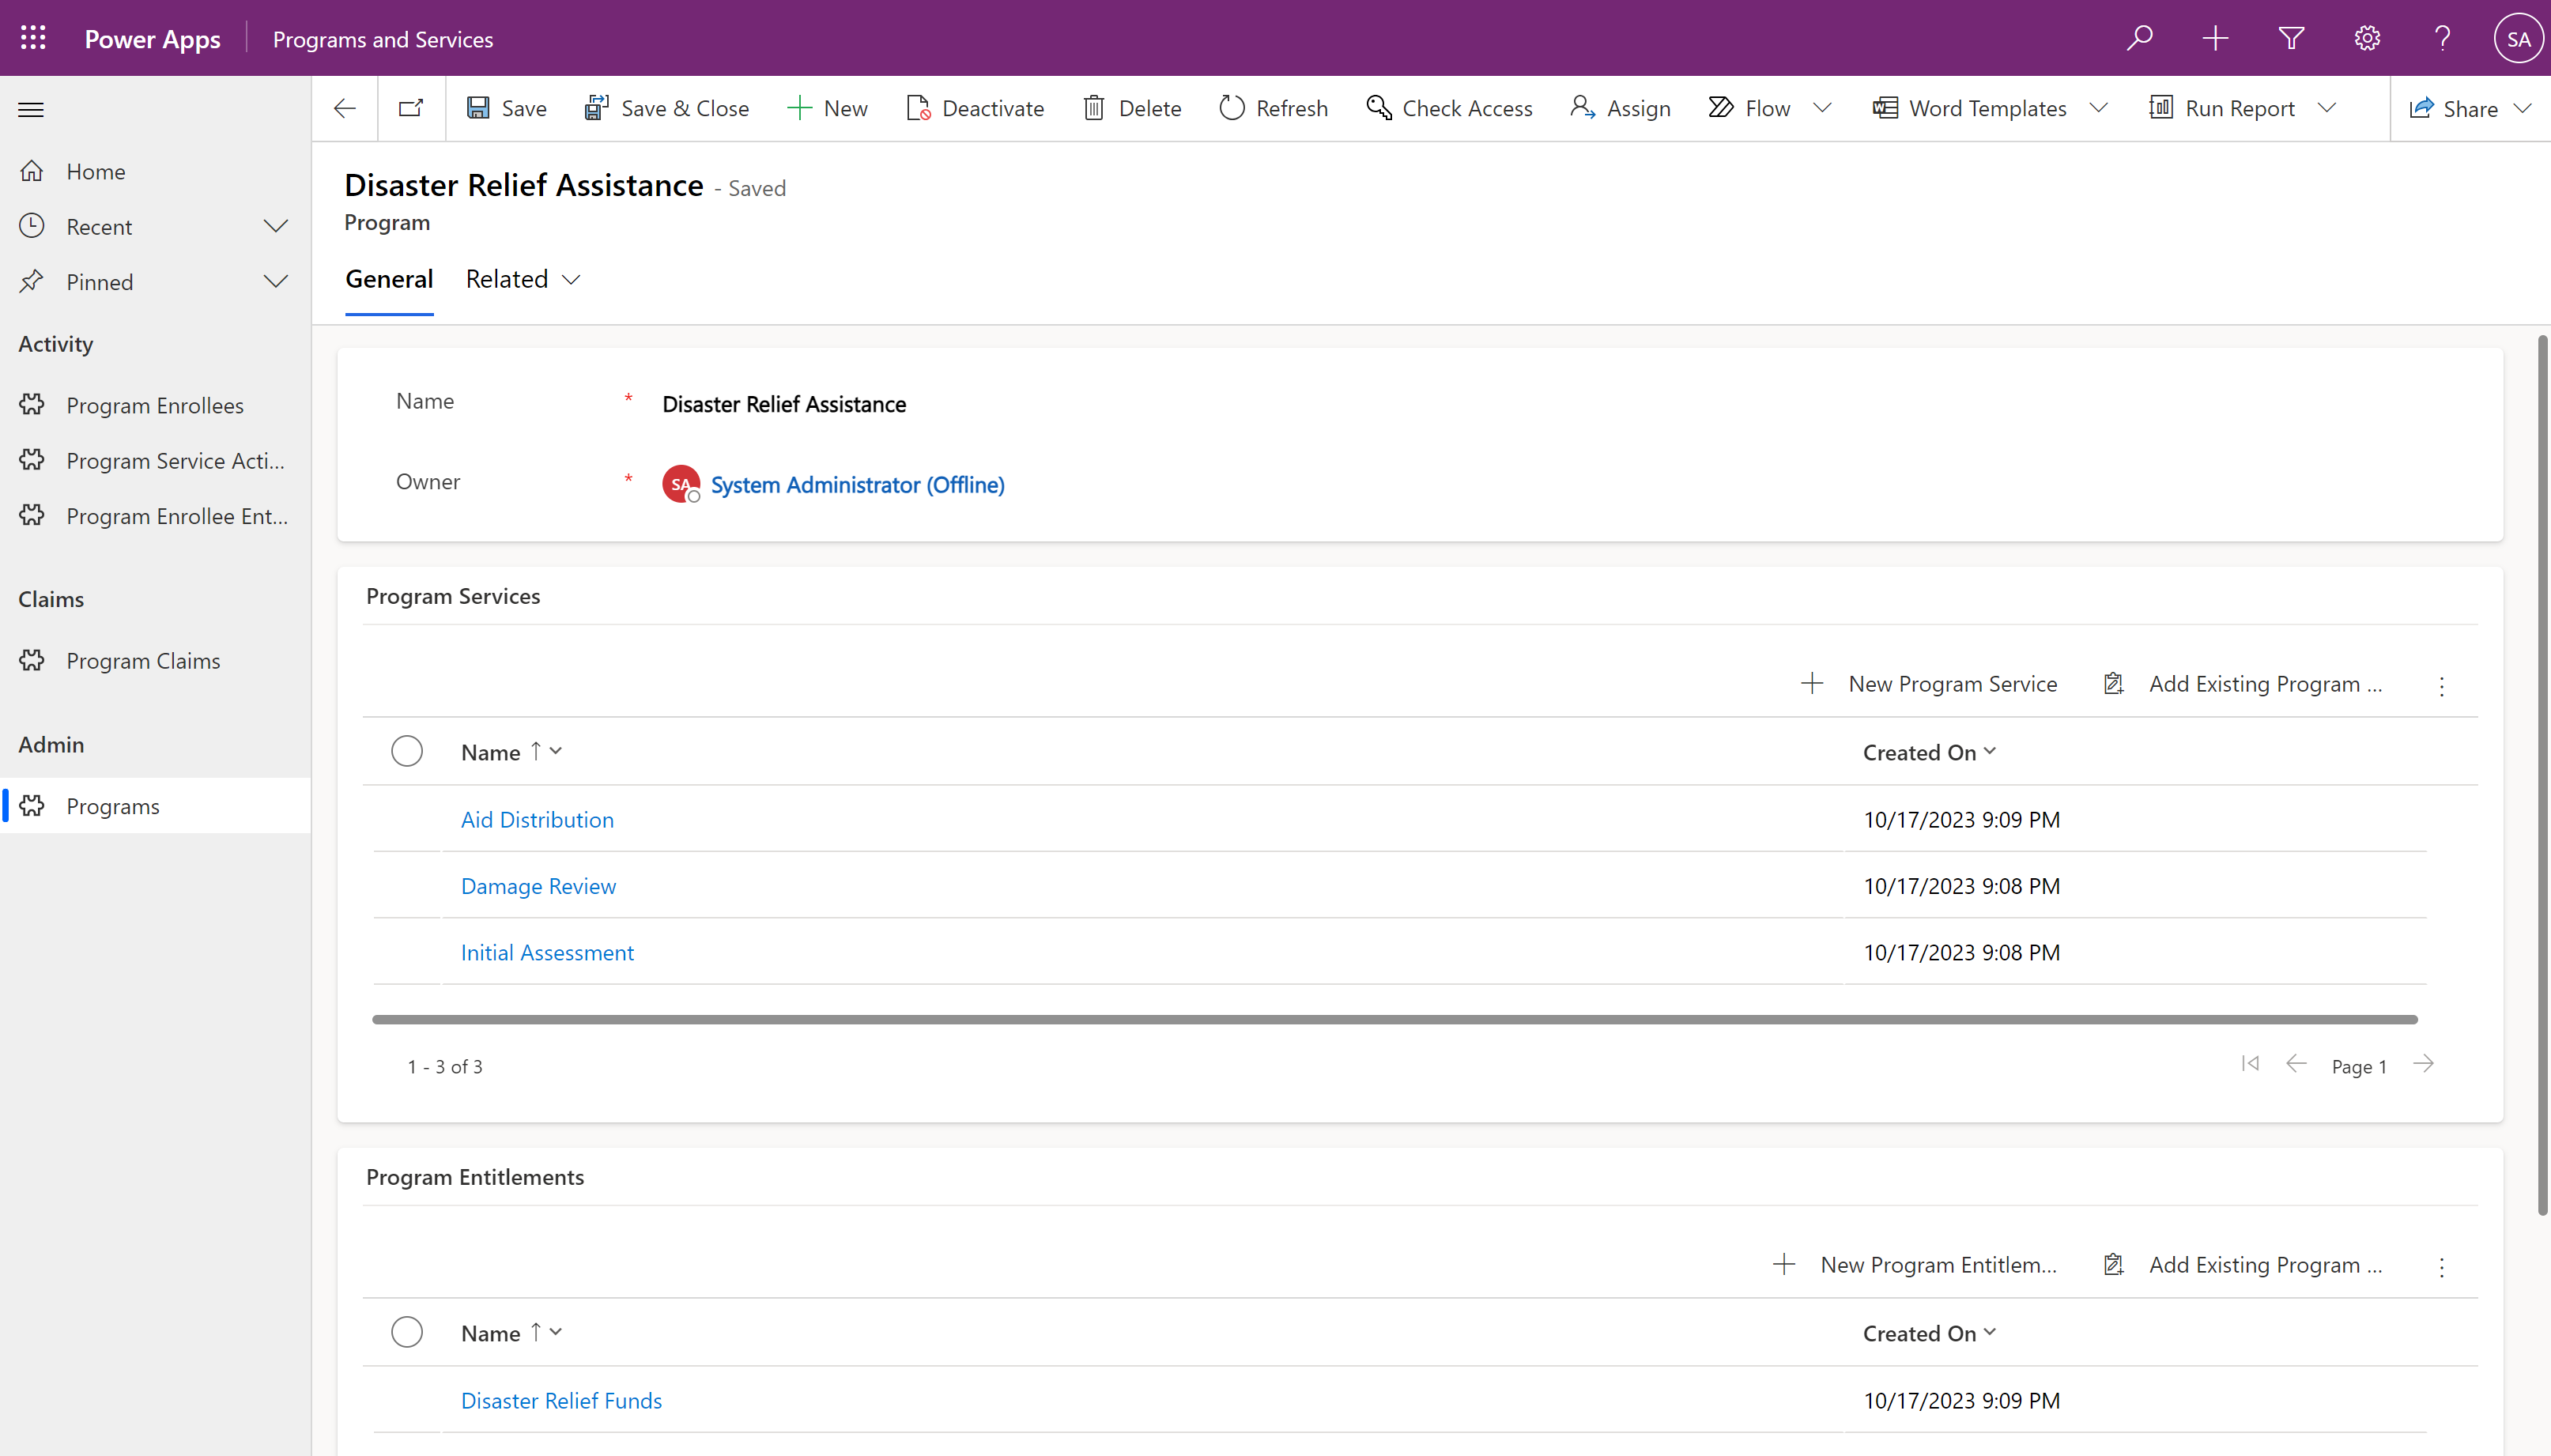Toggle the hamburger site map menu

tap(31, 109)
